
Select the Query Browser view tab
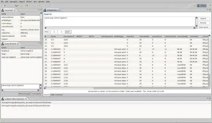point(10,44)
